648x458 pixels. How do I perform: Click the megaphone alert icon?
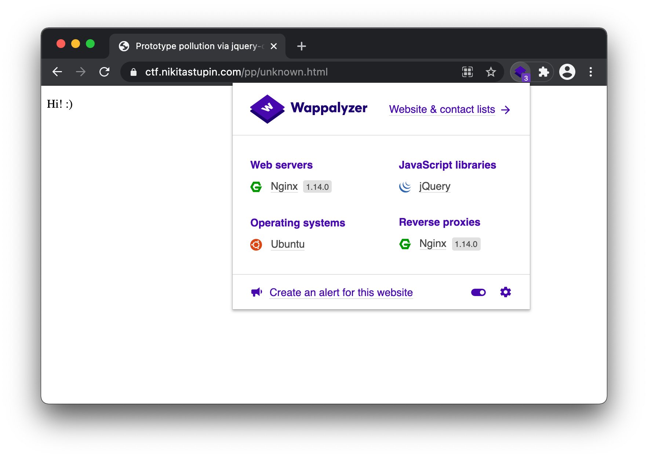(x=256, y=292)
